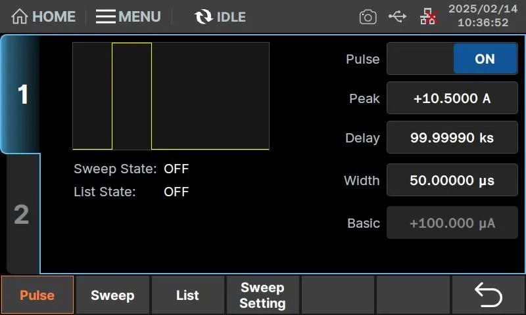The image size is (526, 315).
Task: Tap the IDLE status refresh icon
Action: click(x=204, y=17)
